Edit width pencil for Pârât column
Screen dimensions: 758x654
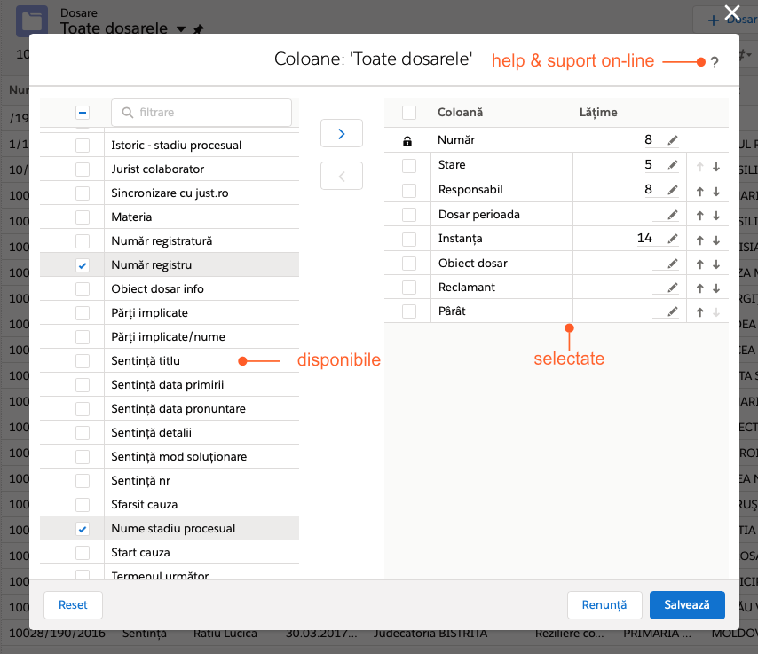[673, 311]
